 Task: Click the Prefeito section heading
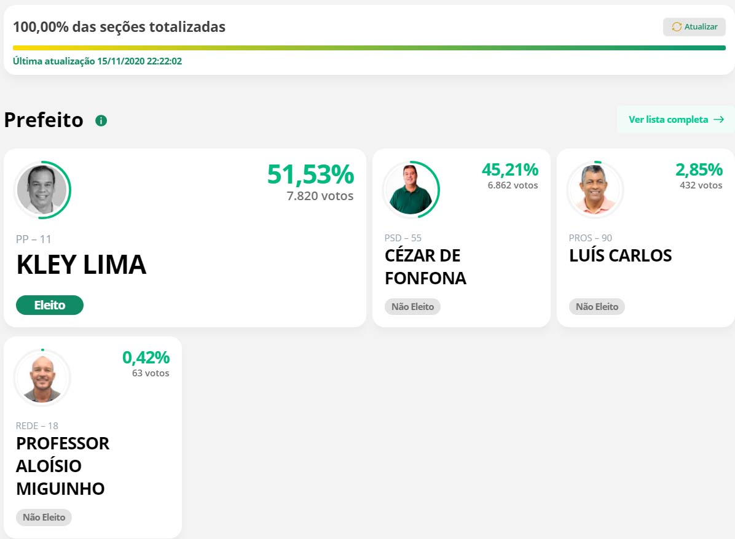click(44, 120)
